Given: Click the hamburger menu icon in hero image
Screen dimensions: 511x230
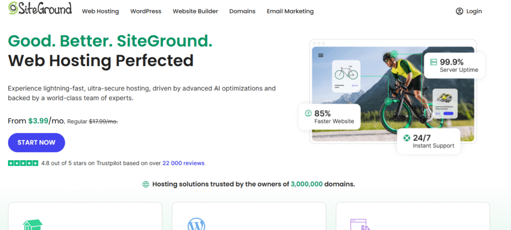Looking at the screenshot, I should tap(320, 55).
